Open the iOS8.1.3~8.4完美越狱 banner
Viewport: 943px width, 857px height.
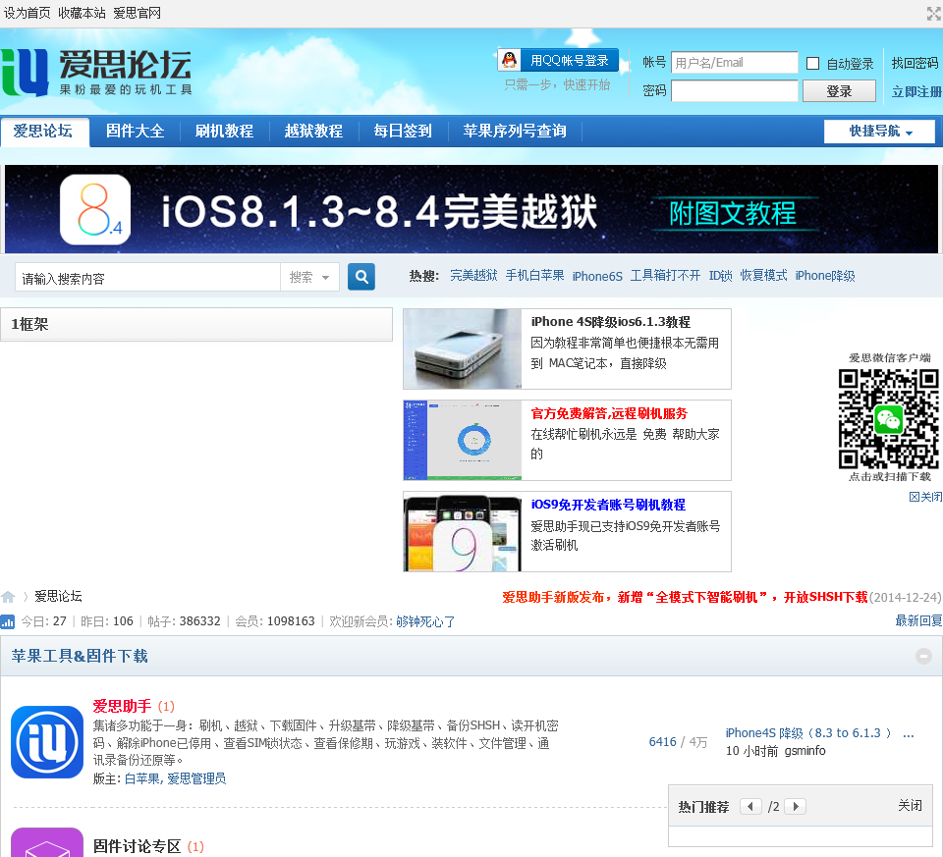click(471, 209)
